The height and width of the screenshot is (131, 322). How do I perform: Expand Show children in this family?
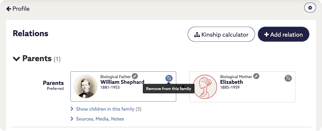(x=106, y=109)
